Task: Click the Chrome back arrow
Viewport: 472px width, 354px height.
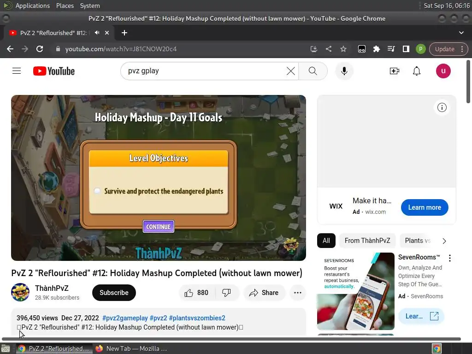Action: coord(10,49)
